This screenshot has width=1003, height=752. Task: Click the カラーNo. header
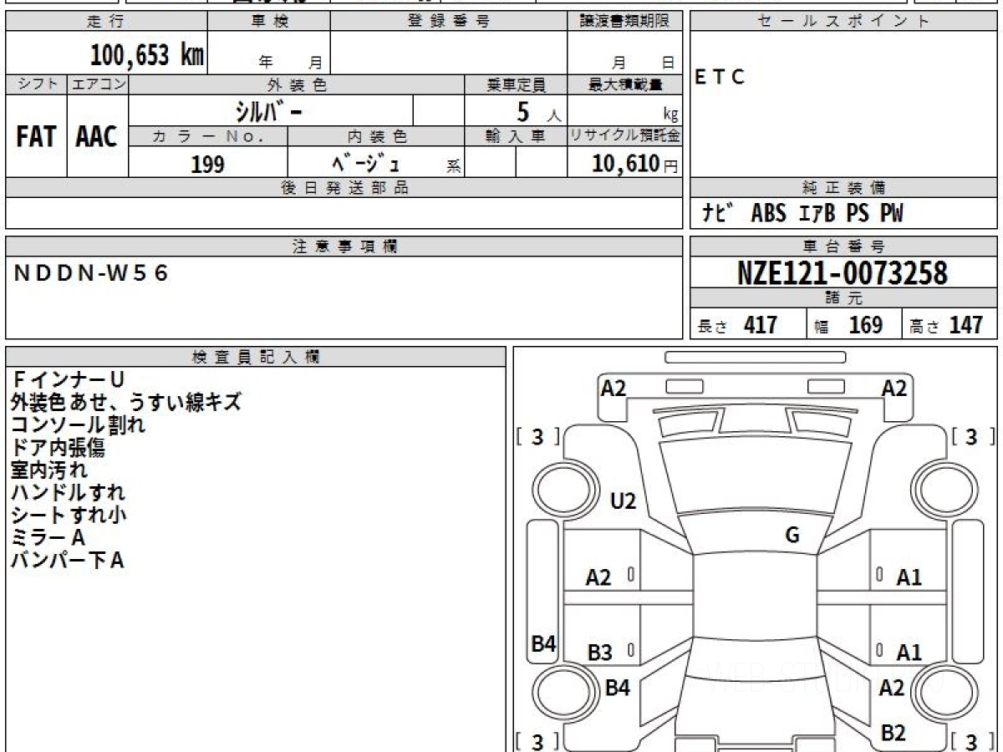pos(208,136)
